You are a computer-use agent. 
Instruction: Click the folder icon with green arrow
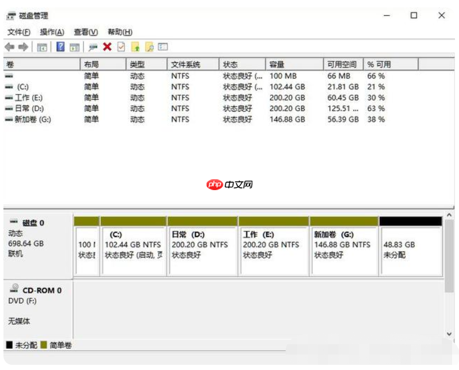coord(135,47)
